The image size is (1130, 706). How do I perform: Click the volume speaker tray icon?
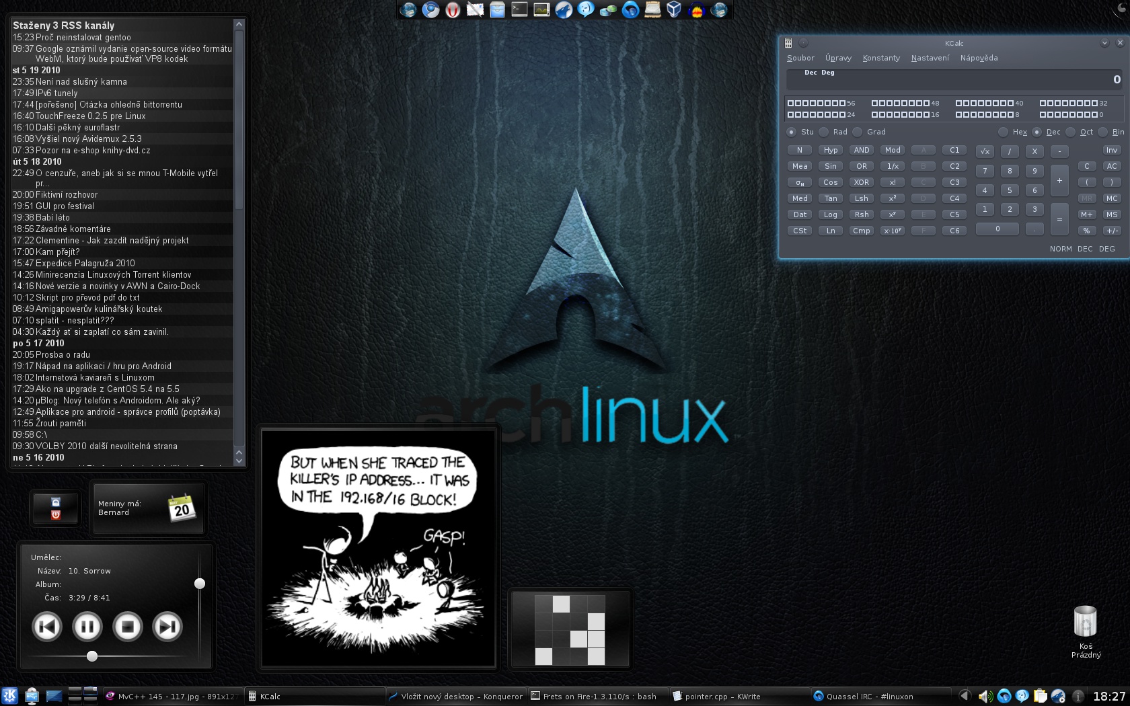click(985, 697)
